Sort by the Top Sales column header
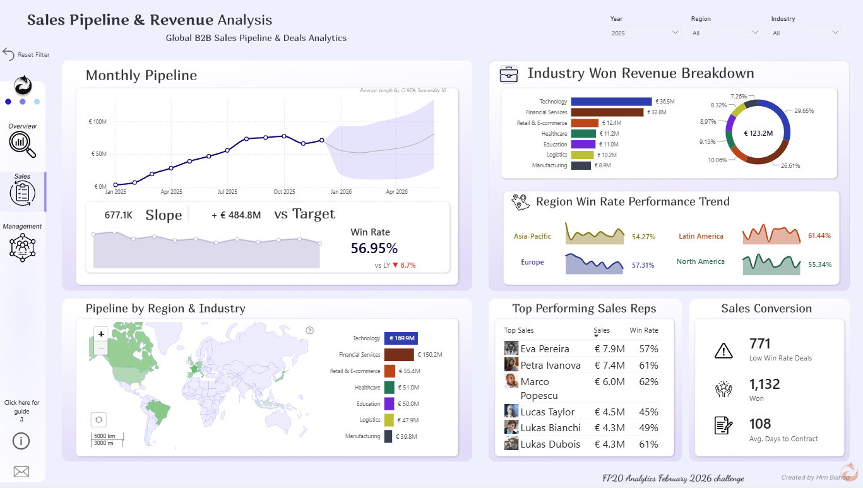The height and width of the screenshot is (488, 863). [x=519, y=330]
